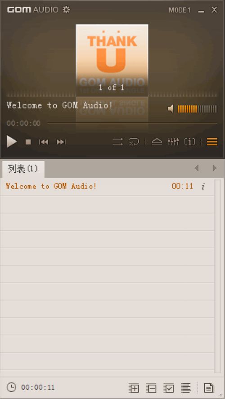Adjust volume on the orange volume bar
This screenshot has height=399, width=225.
(x=197, y=109)
